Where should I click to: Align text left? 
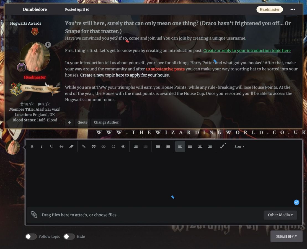[180, 146]
